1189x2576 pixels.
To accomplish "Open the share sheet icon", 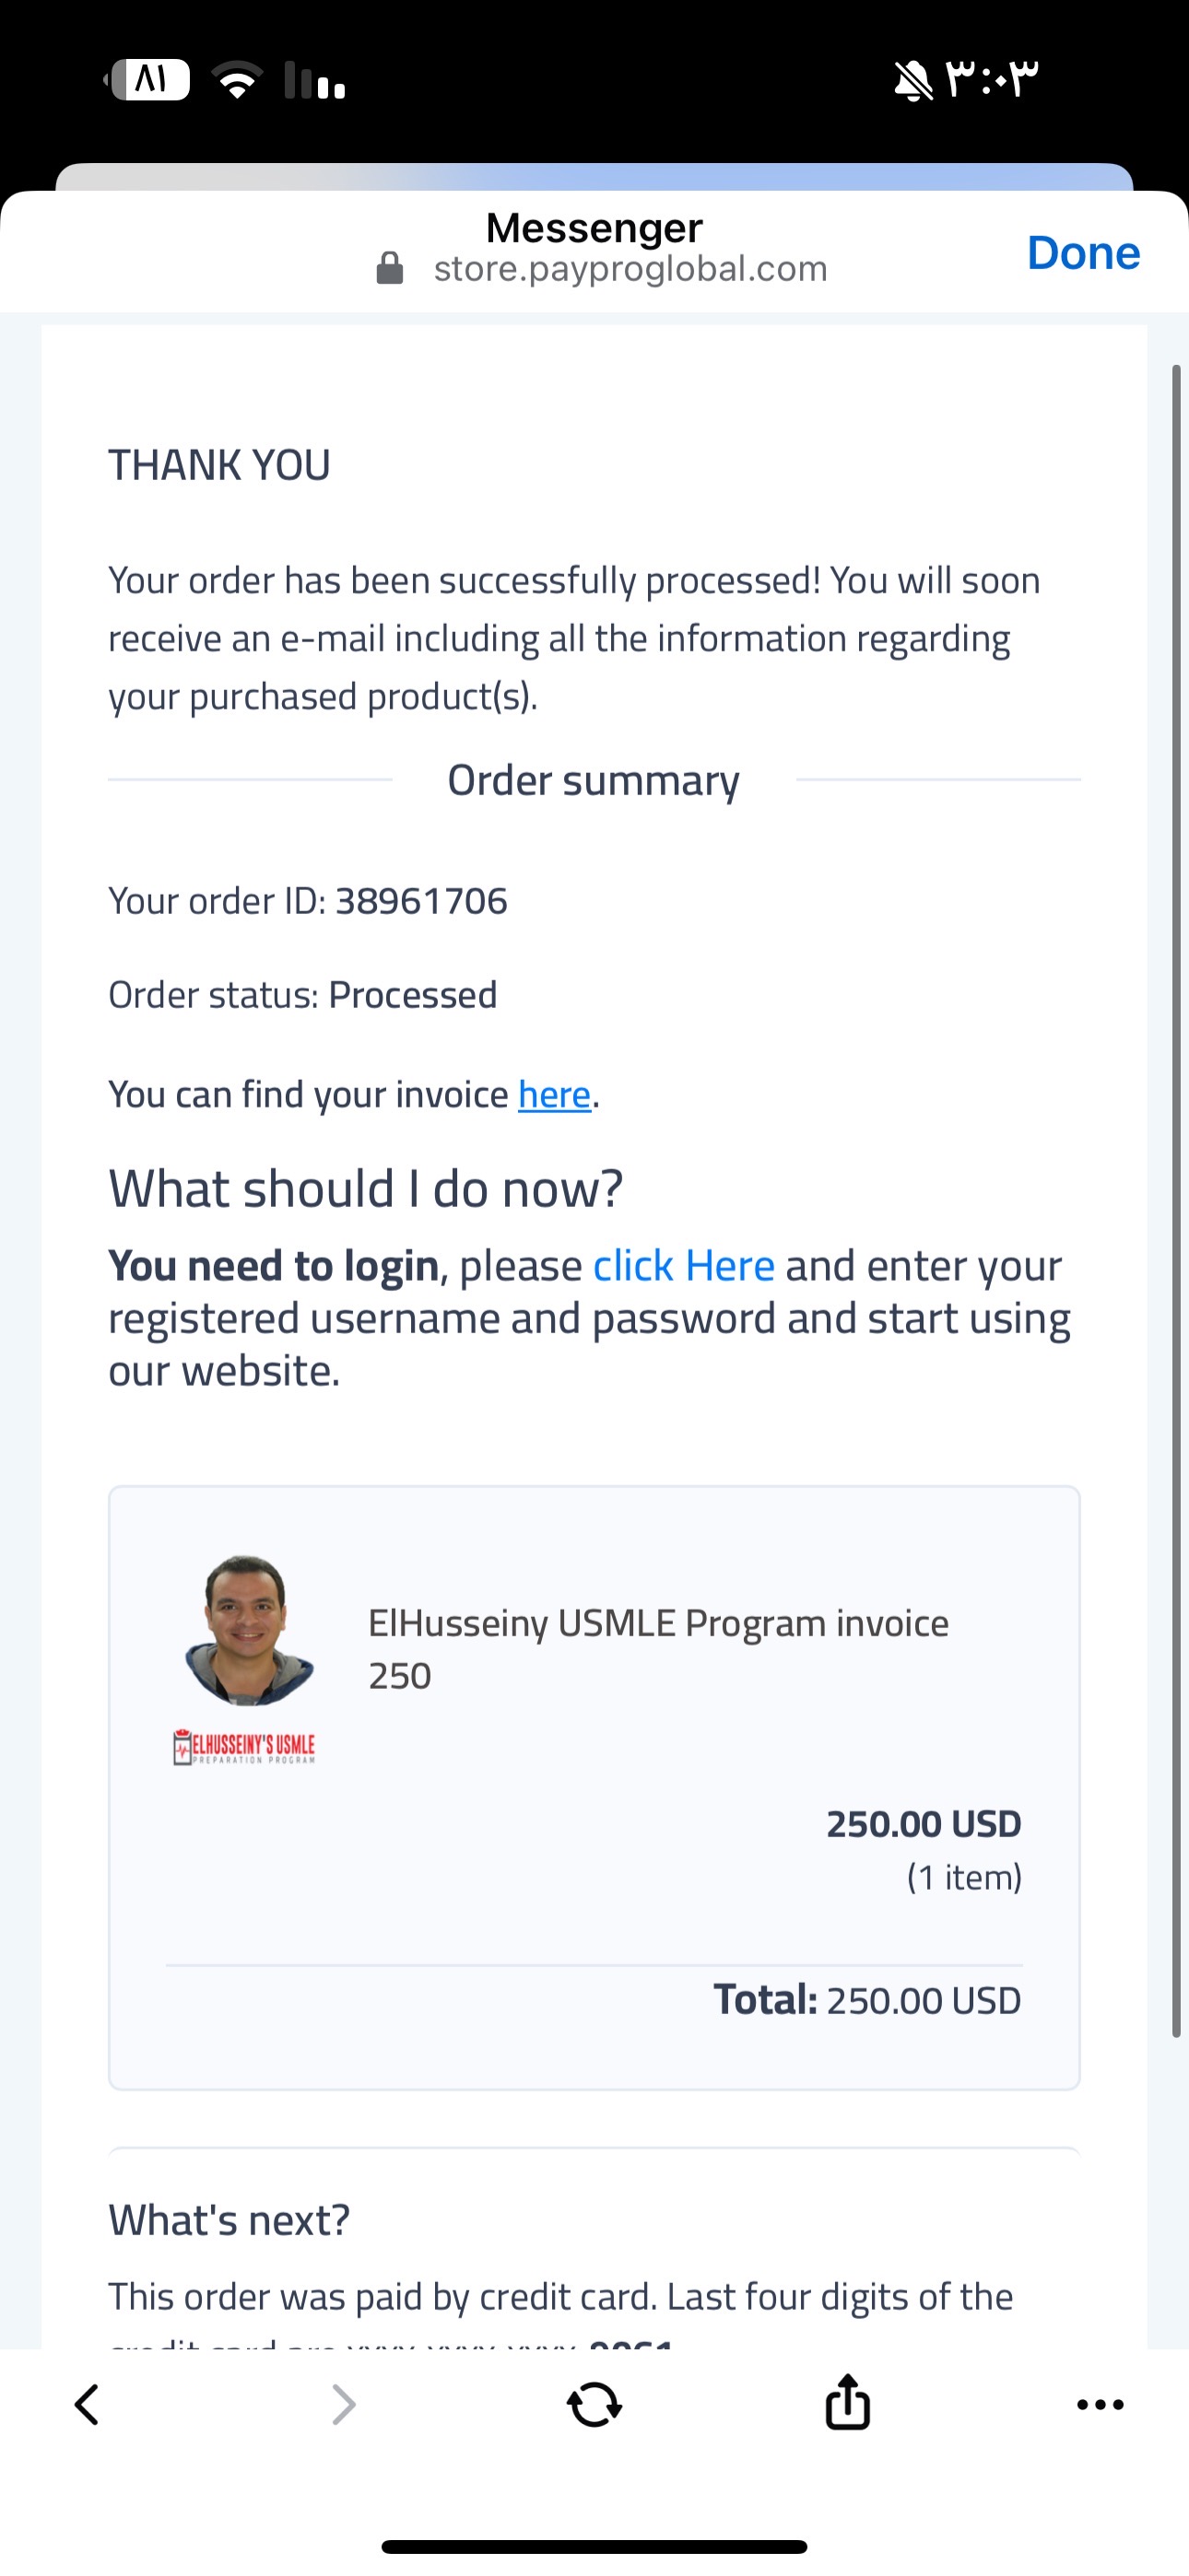I will 848,2403.
